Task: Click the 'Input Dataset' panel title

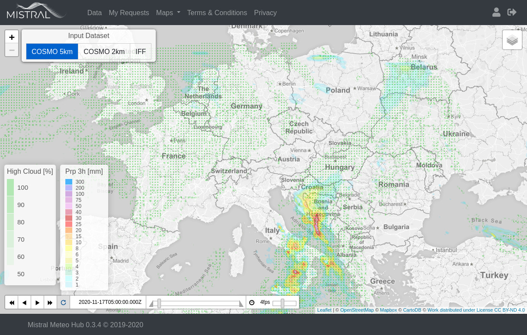Action: pos(89,36)
